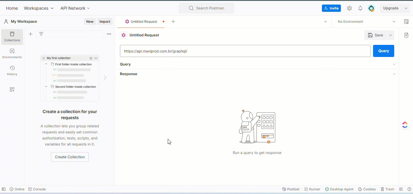Click the next arrow beside collection illustration
Viewport: 413px width, 194px height.
[x=105, y=78]
